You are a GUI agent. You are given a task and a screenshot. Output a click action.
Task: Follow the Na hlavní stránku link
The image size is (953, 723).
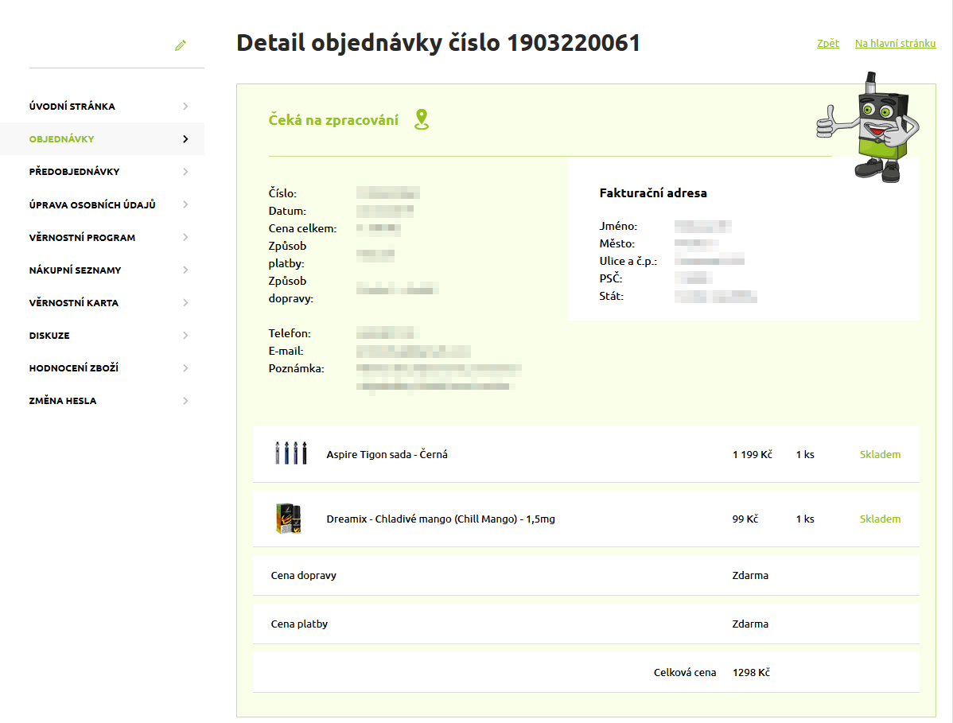click(x=895, y=44)
